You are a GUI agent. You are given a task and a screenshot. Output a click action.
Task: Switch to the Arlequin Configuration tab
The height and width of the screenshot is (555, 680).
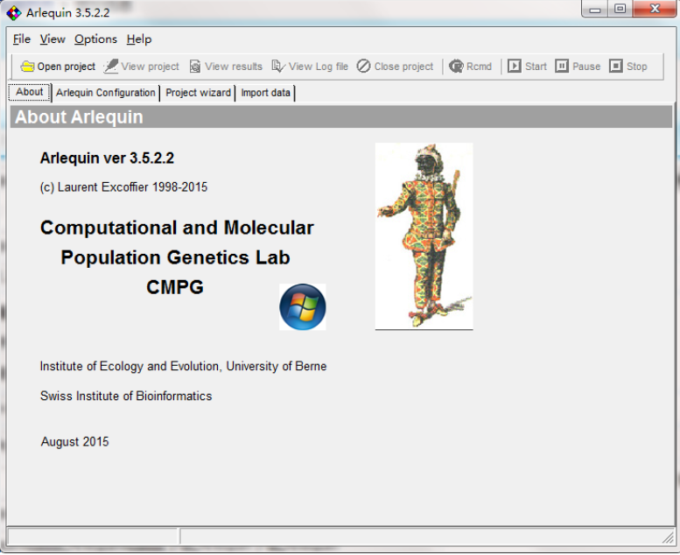tap(105, 93)
